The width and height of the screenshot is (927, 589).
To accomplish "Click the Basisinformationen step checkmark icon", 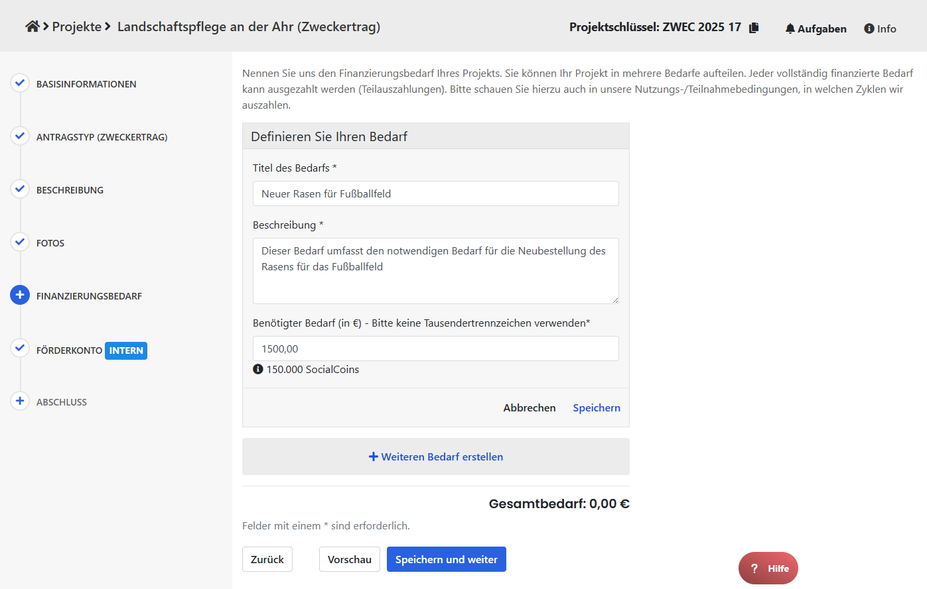I will [20, 83].
